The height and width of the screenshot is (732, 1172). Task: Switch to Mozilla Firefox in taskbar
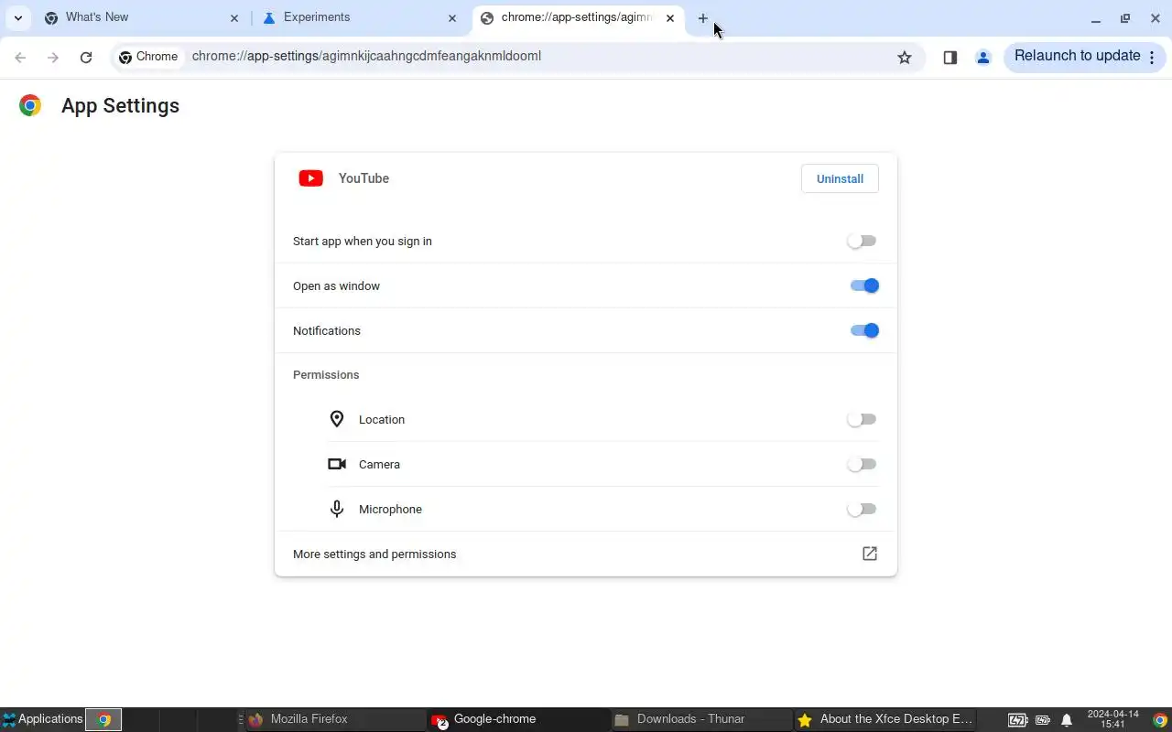click(334, 720)
